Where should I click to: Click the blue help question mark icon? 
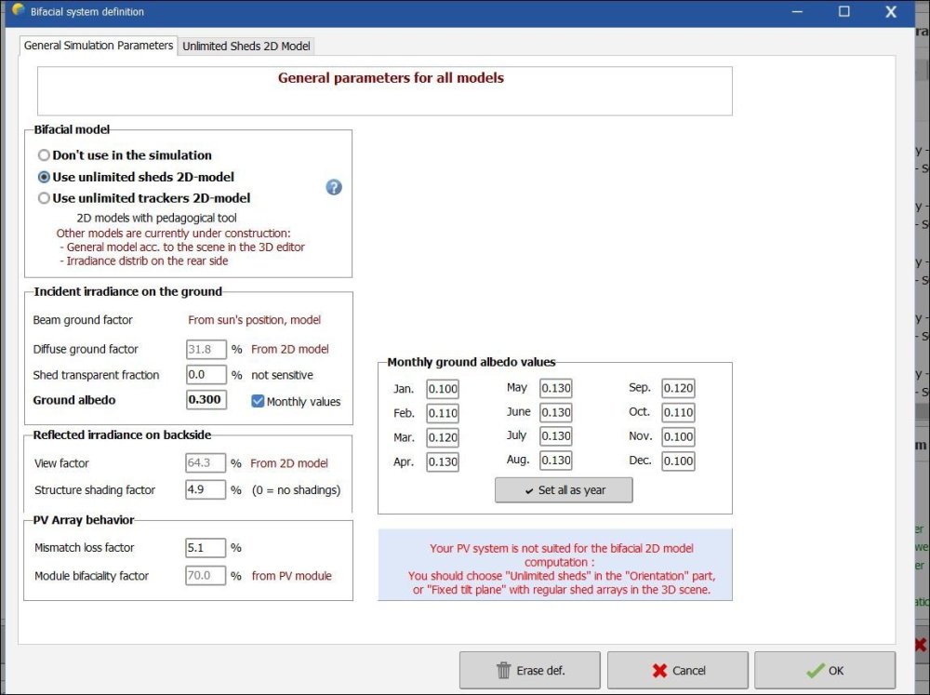pos(334,187)
